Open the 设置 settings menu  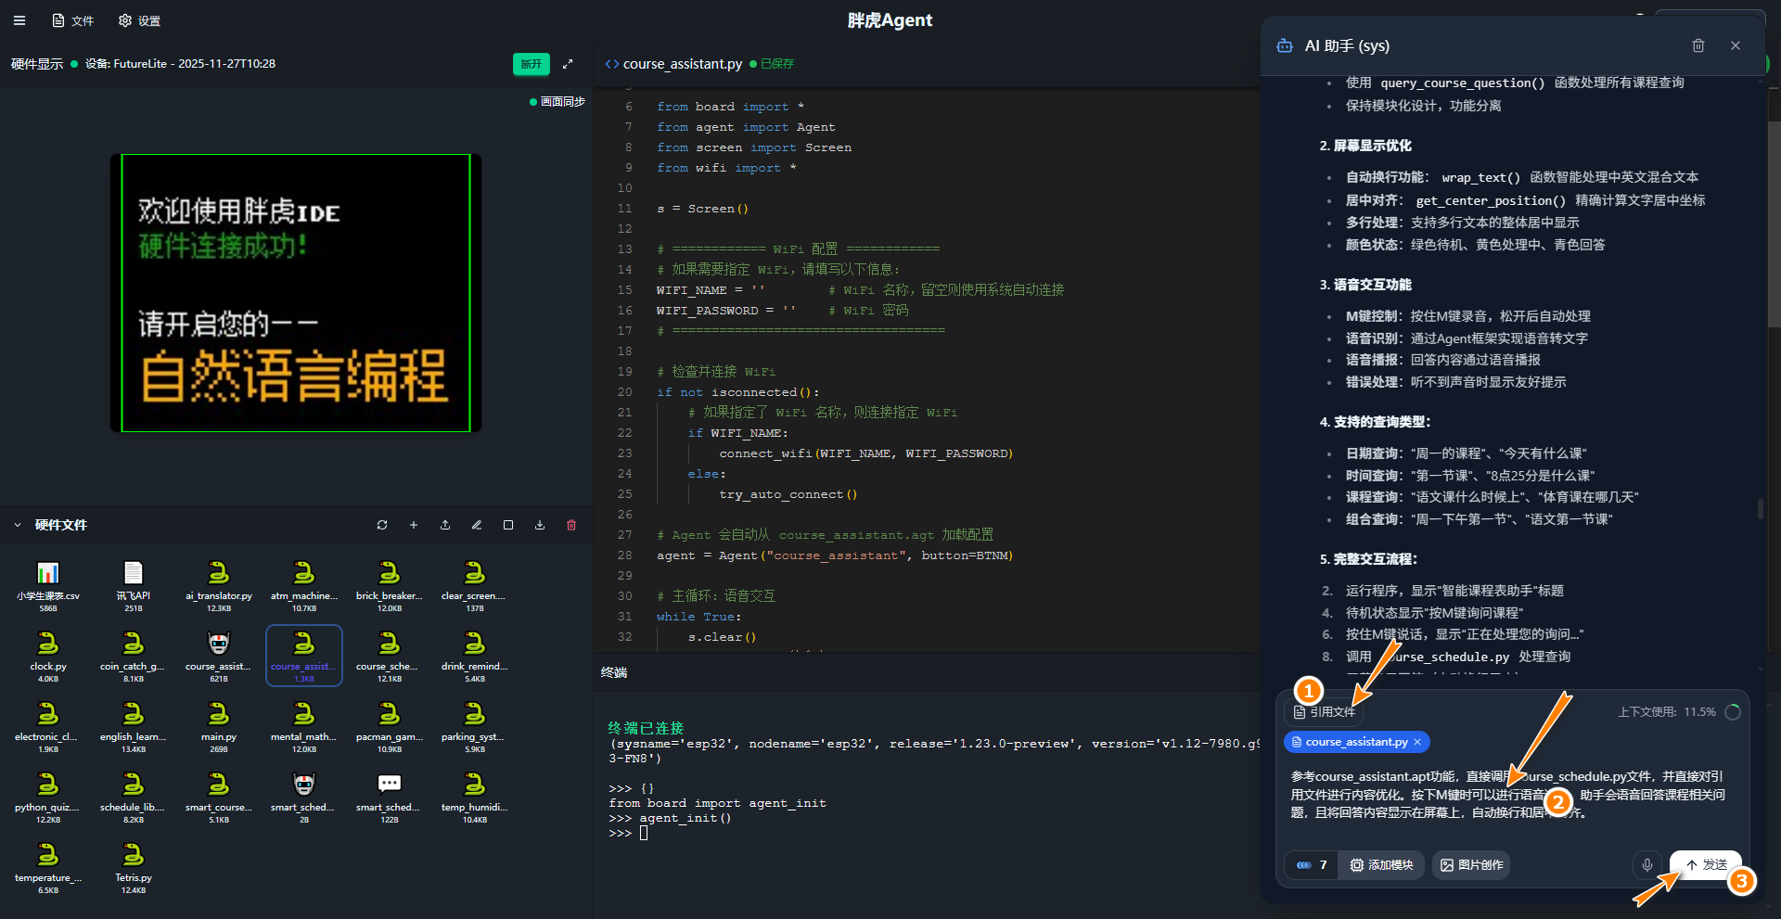pos(140,20)
